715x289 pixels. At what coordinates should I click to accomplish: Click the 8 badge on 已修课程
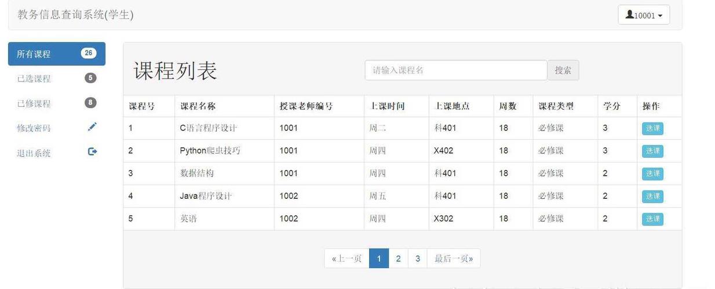click(90, 103)
